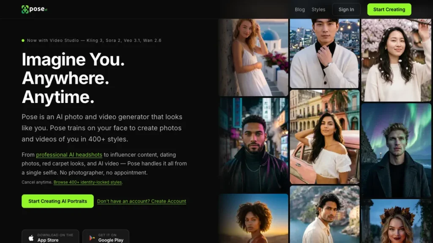The width and height of the screenshot is (433, 243).
Task: Click Don't have an account? Create Account
Action: click(x=142, y=201)
